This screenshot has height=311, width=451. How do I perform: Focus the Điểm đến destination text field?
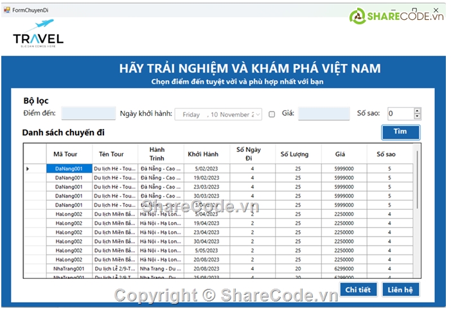(88, 114)
